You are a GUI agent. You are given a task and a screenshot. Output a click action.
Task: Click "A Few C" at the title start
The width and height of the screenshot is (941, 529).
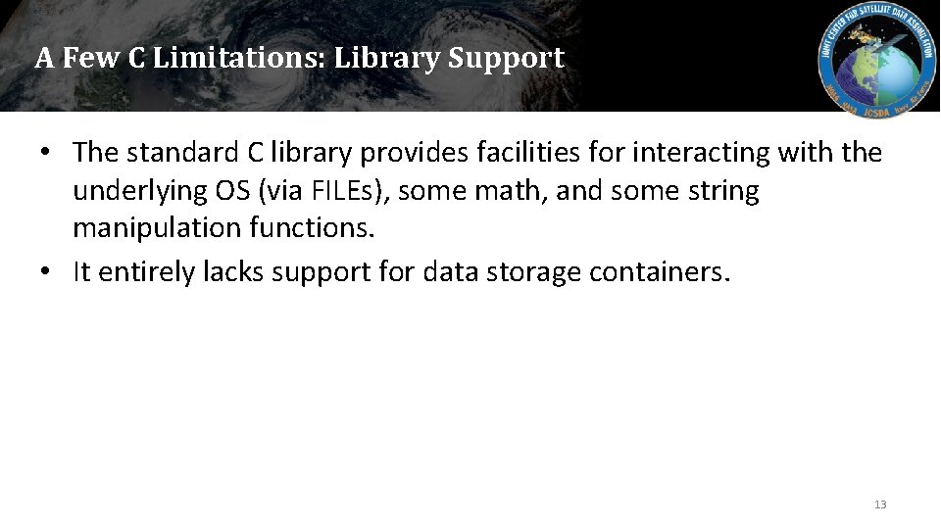(x=90, y=58)
